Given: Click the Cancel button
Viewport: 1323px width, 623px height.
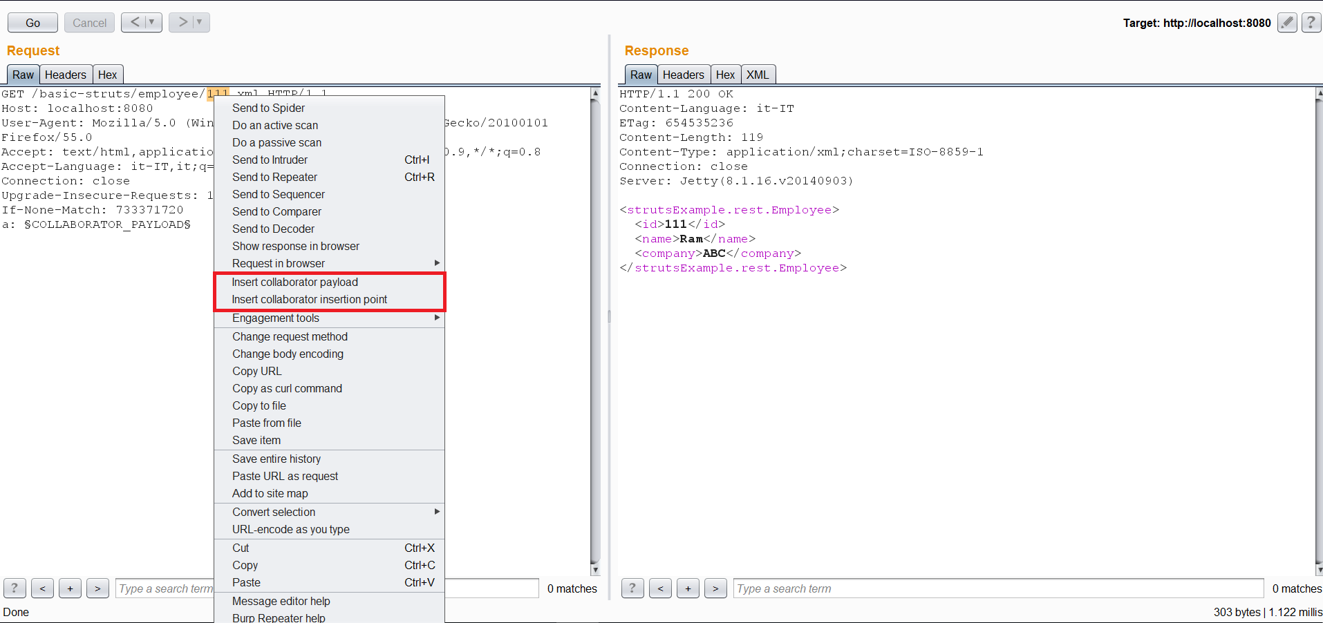Looking at the screenshot, I should (89, 23).
